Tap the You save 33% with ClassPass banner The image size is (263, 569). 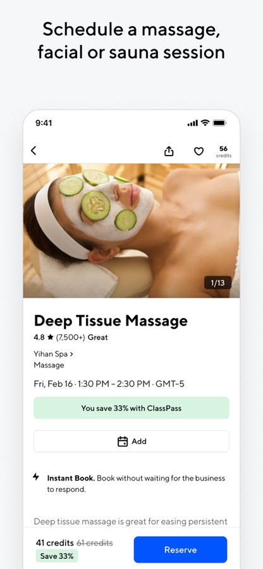point(131,408)
